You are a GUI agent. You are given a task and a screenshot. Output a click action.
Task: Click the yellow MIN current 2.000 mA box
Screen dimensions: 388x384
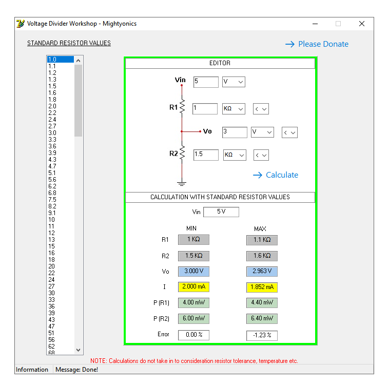coord(193,287)
